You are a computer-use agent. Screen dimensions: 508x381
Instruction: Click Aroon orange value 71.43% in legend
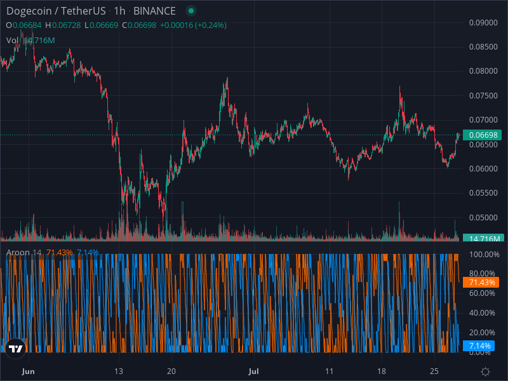click(x=59, y=252)
